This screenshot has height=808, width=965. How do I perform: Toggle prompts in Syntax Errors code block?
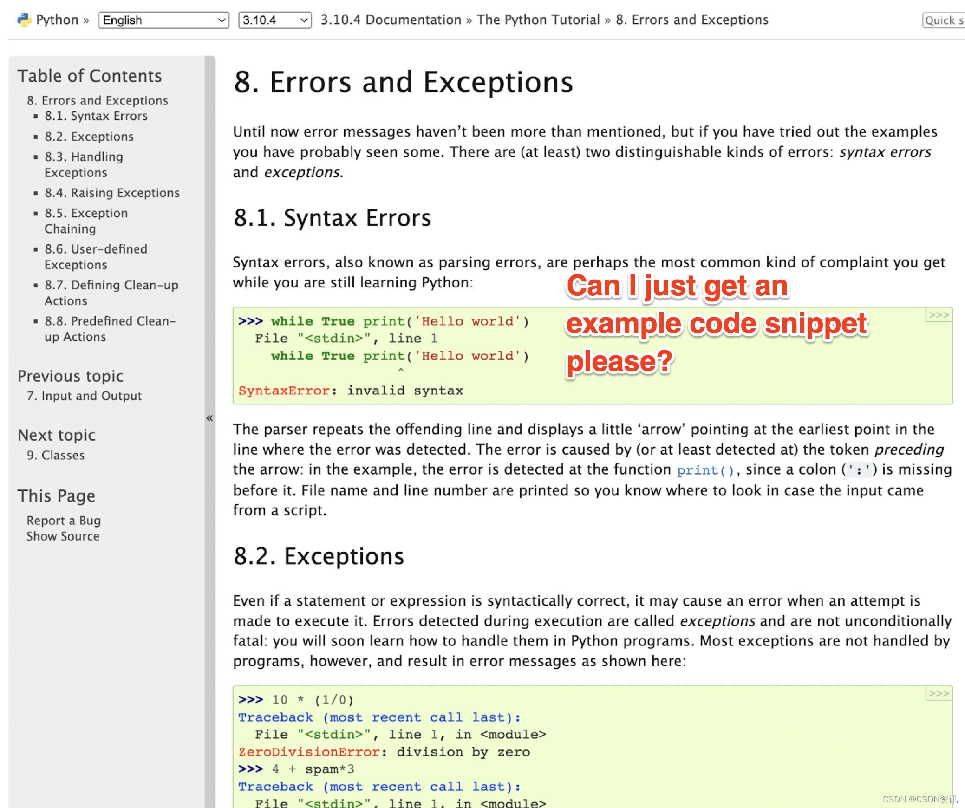tap(938, 315)
